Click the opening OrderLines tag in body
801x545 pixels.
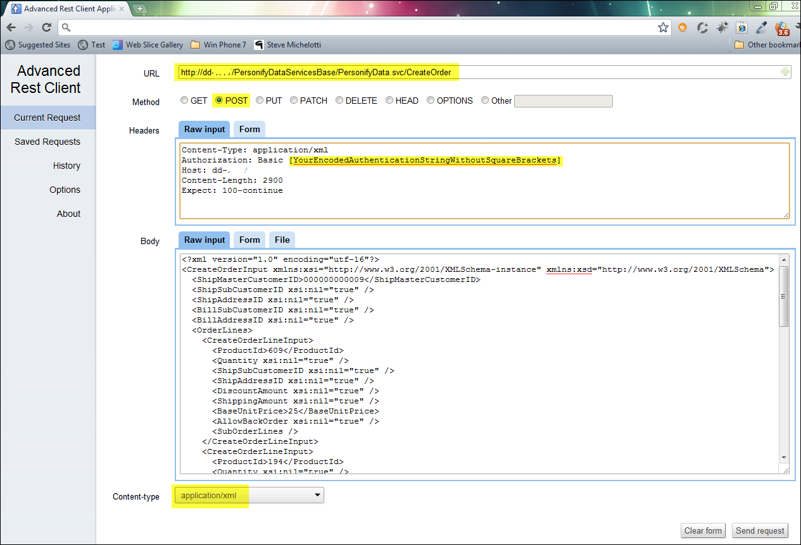click(x=222, y=330)
